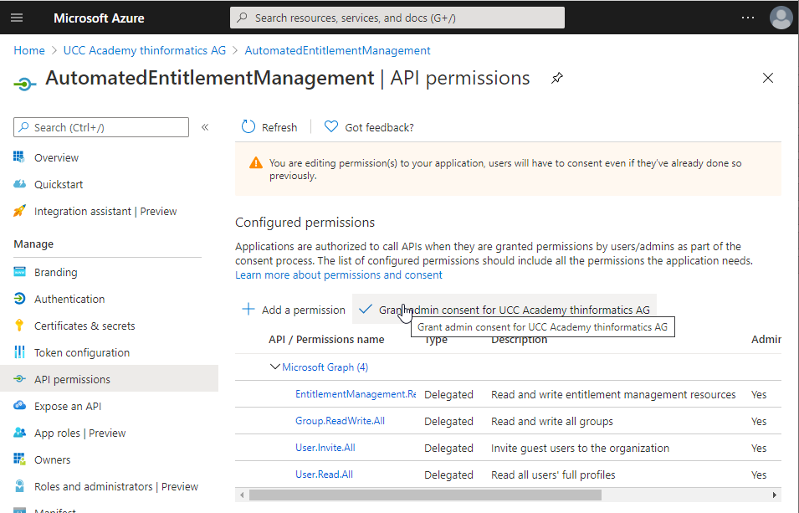
Task: Open Authentication in the sidebar
Action: click(x=69, y=299)
